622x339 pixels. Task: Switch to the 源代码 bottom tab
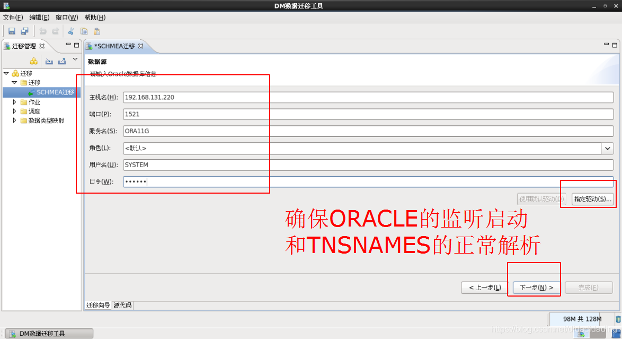click(x=122, y=305)
